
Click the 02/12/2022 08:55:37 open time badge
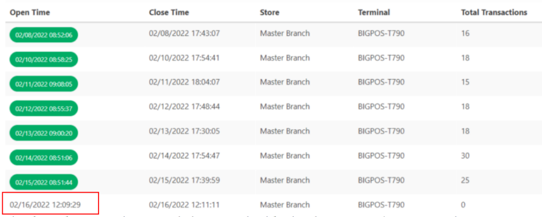44,108
